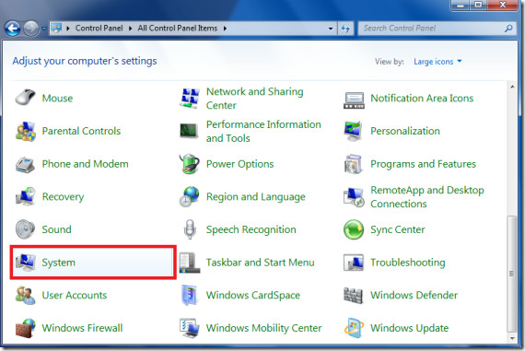Image resolution: width=525 pixels, height=351 pixels.
Task: Click the search magnifier icon
Action: coord(508,29)
